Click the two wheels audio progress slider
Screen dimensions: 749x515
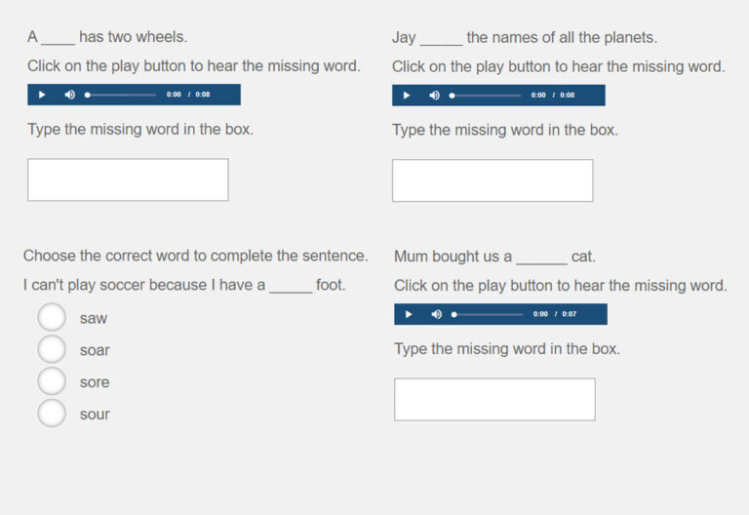point(121,95)
